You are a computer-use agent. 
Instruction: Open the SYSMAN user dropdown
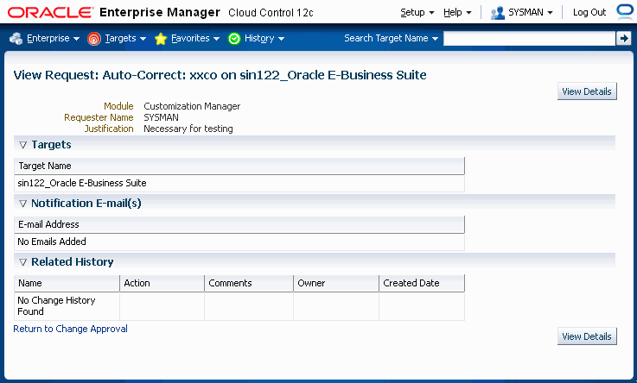point(531,13)
